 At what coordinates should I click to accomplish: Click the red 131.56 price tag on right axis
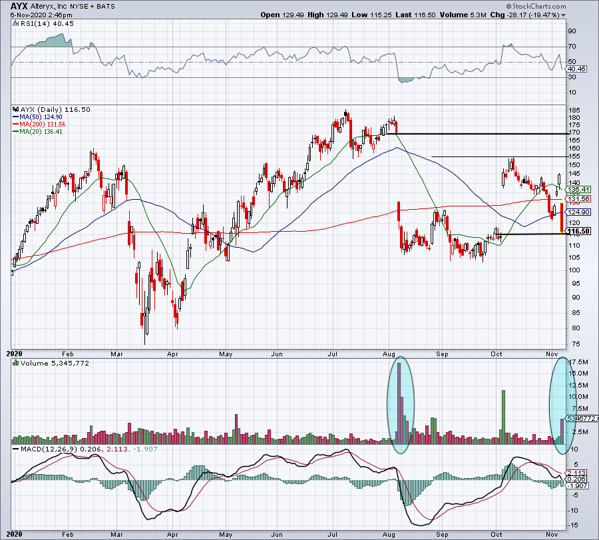(x=578, y=198)
